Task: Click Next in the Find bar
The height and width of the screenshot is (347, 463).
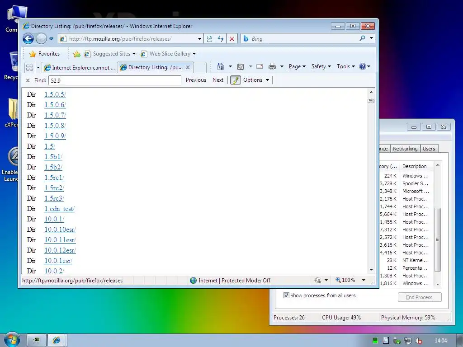Action: (218, 80)
